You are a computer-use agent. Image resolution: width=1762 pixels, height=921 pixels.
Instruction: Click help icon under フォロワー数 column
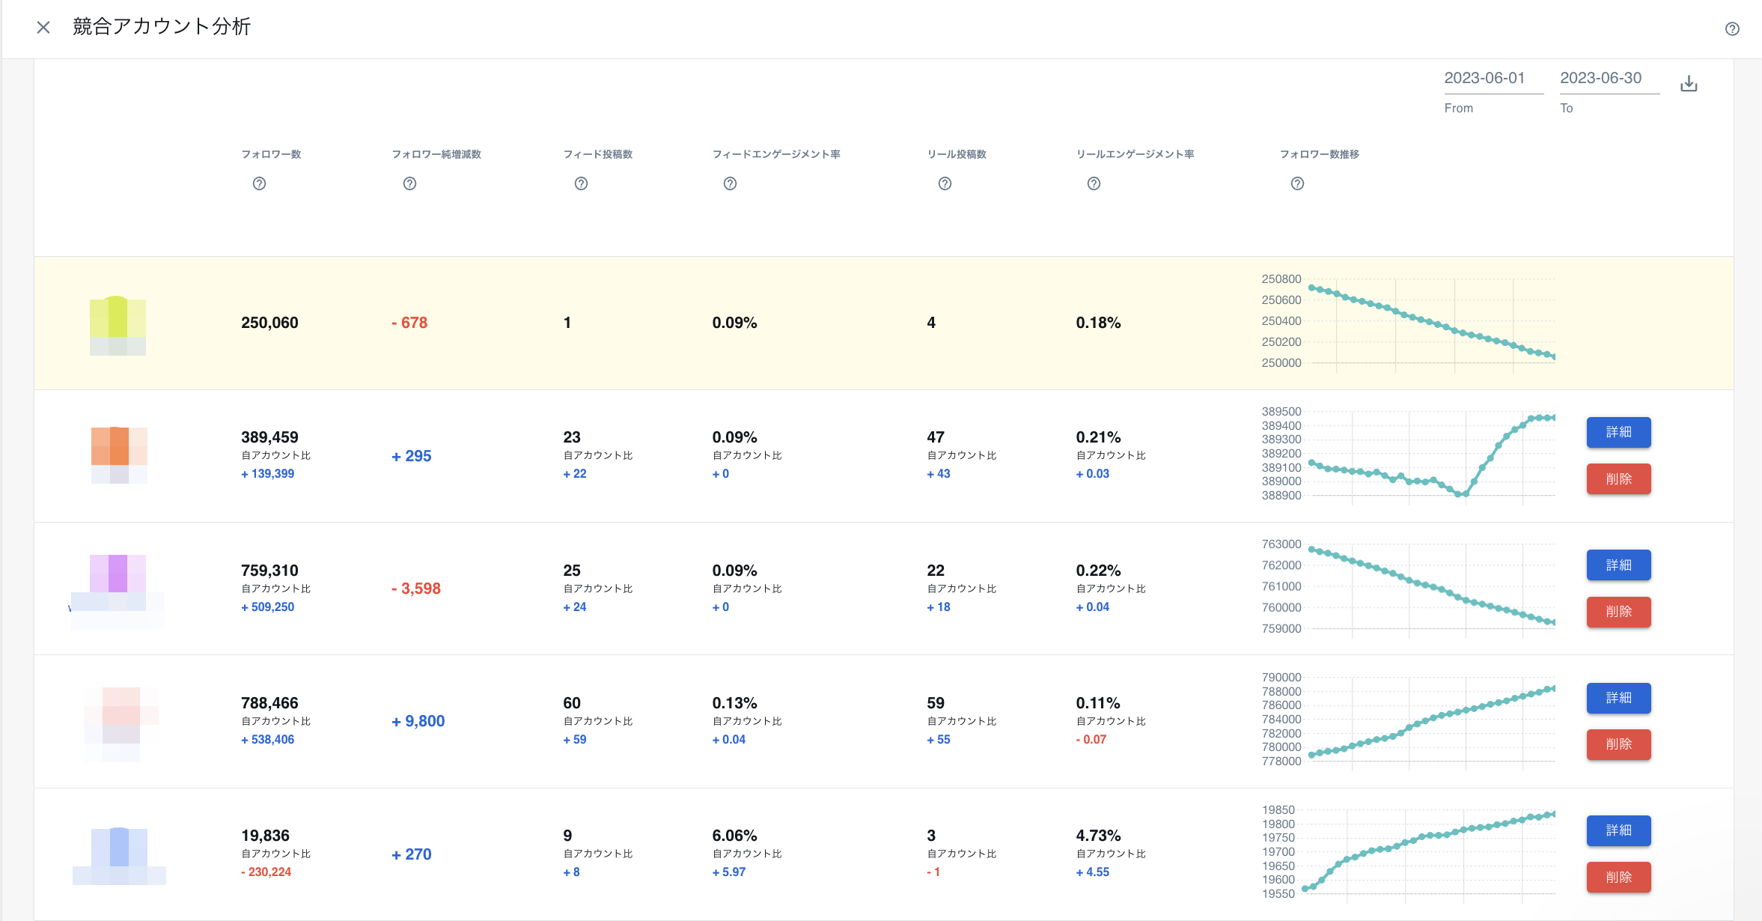pyautogui.click(x=259, y=183)
